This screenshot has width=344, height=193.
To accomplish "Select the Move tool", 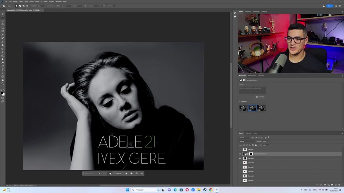I will pos(3,14).
